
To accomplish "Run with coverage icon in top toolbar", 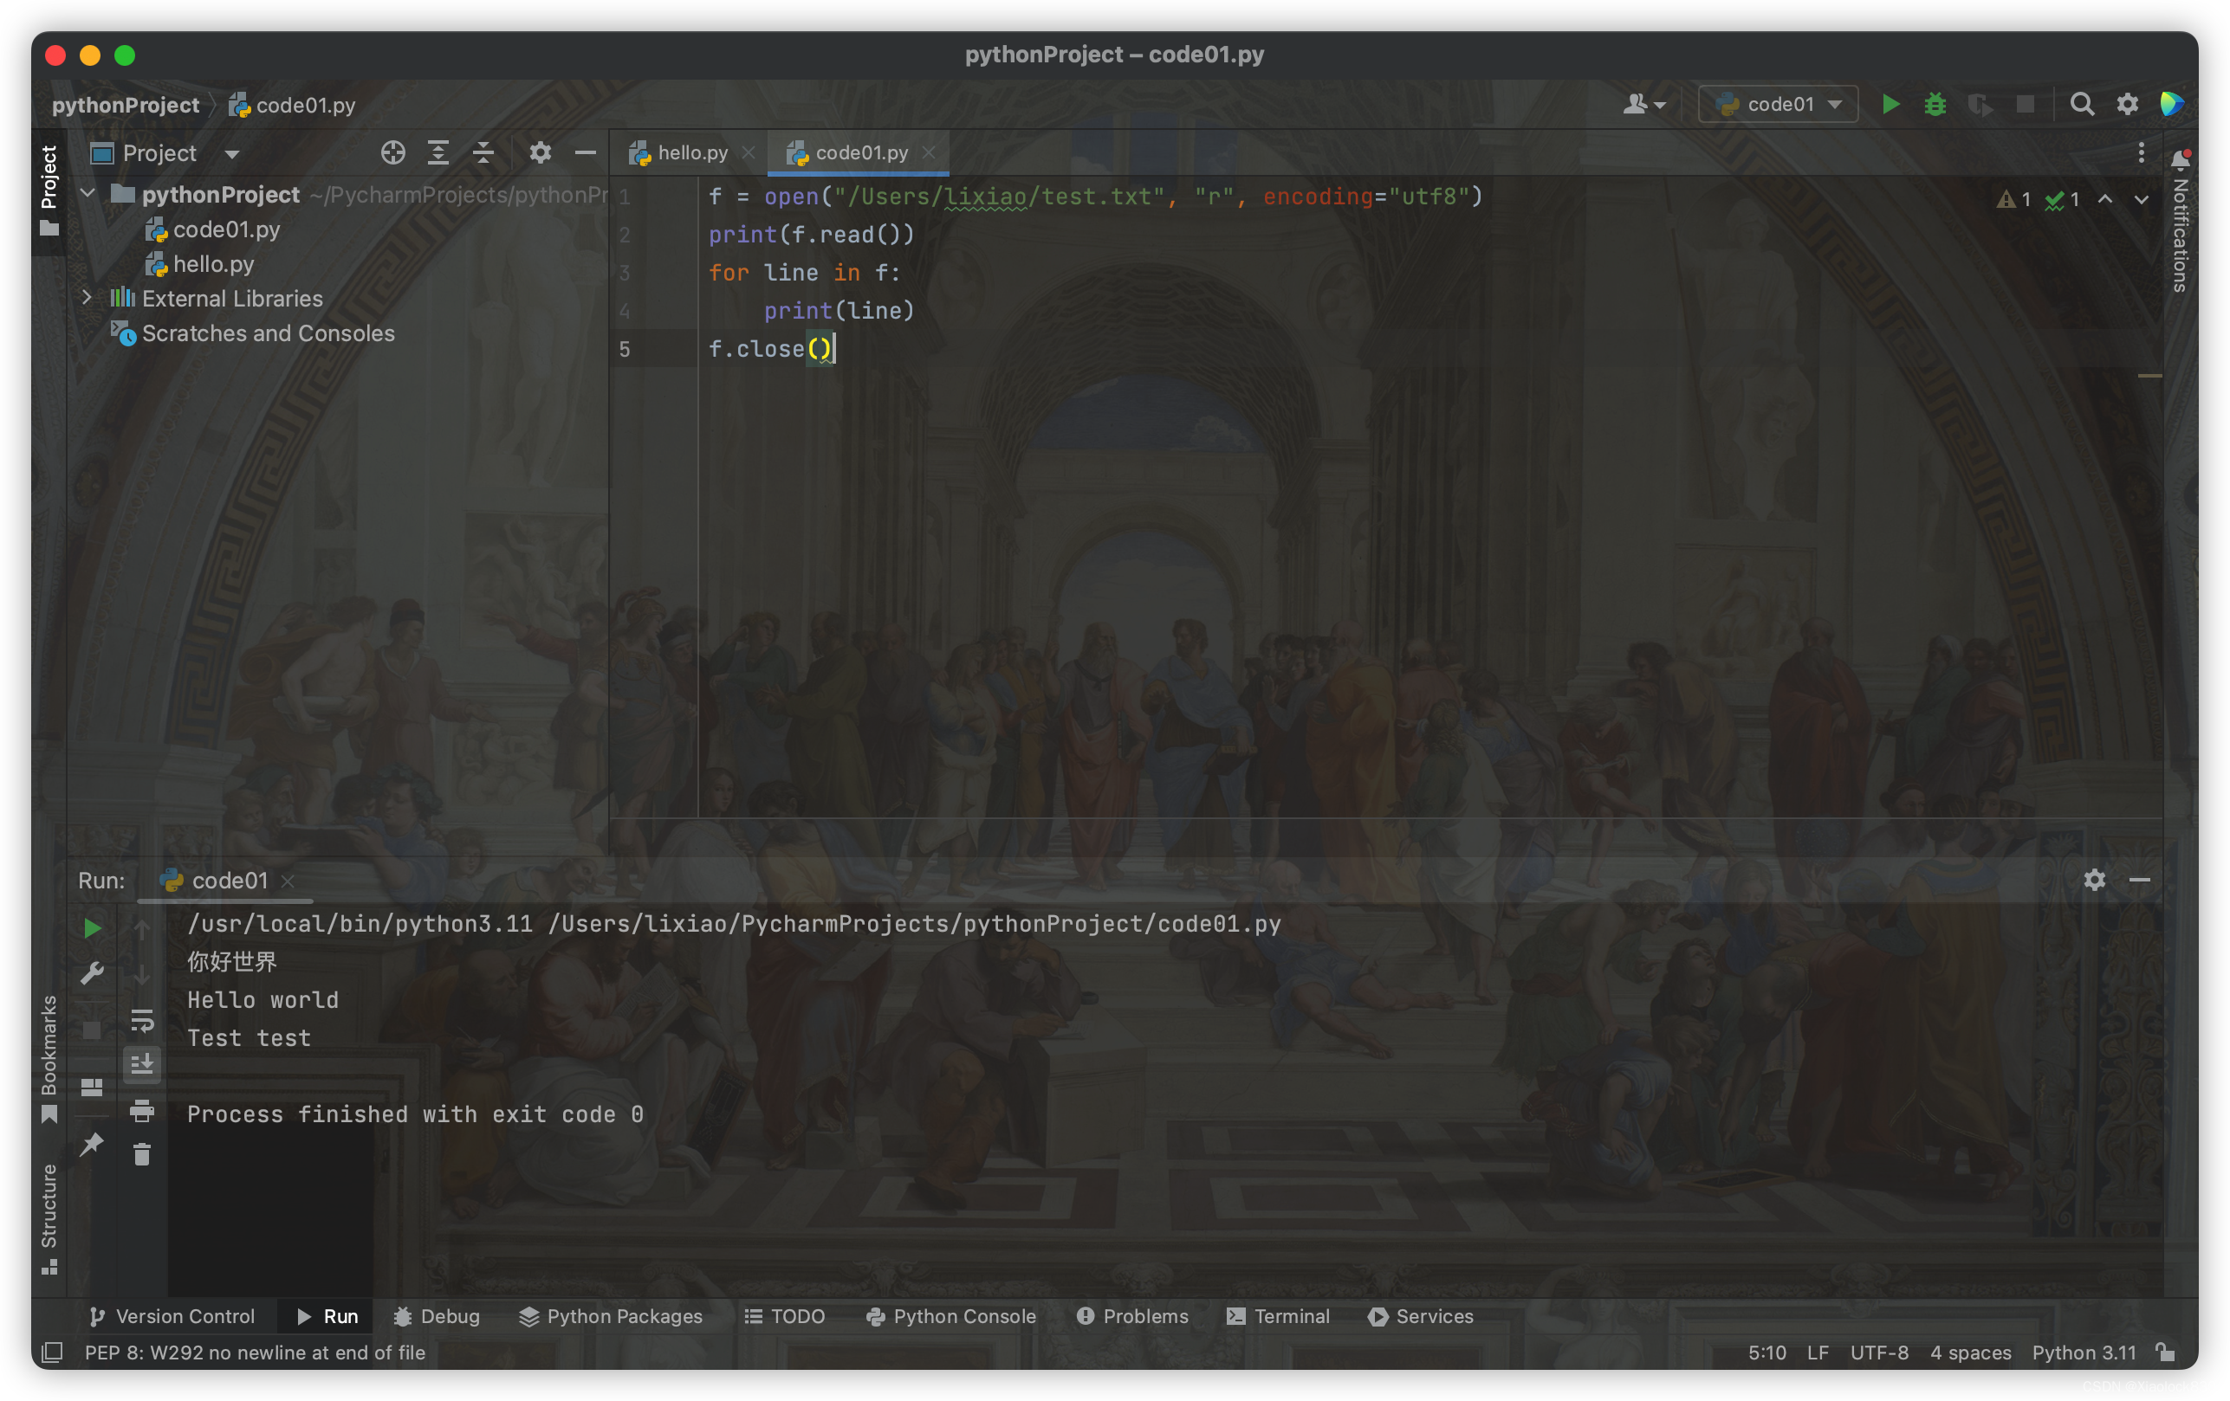I will point(1980,105).
